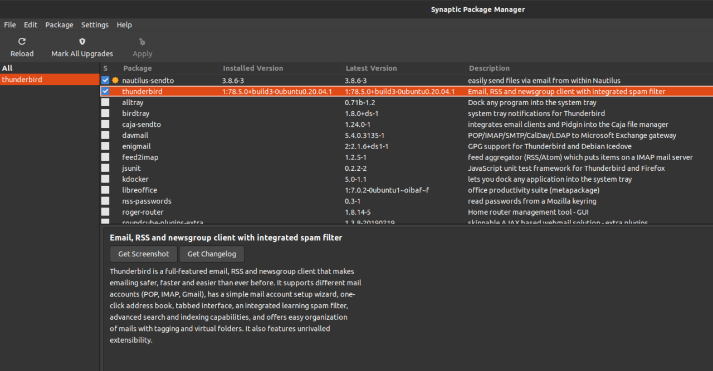Click description 'office productivity suite (metapackage)'
This screenshot has width=713, height=371.
pyautogui.click(x=534, y=190)
